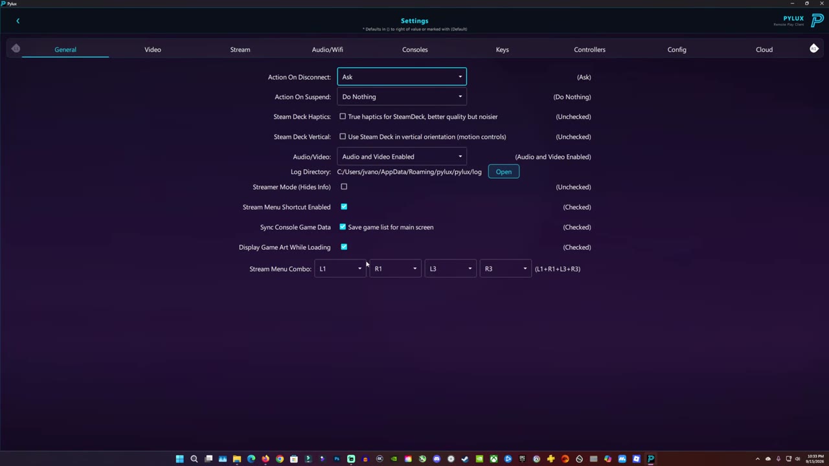
Task: Switch to the Stream tab
Action: point(240,49)
